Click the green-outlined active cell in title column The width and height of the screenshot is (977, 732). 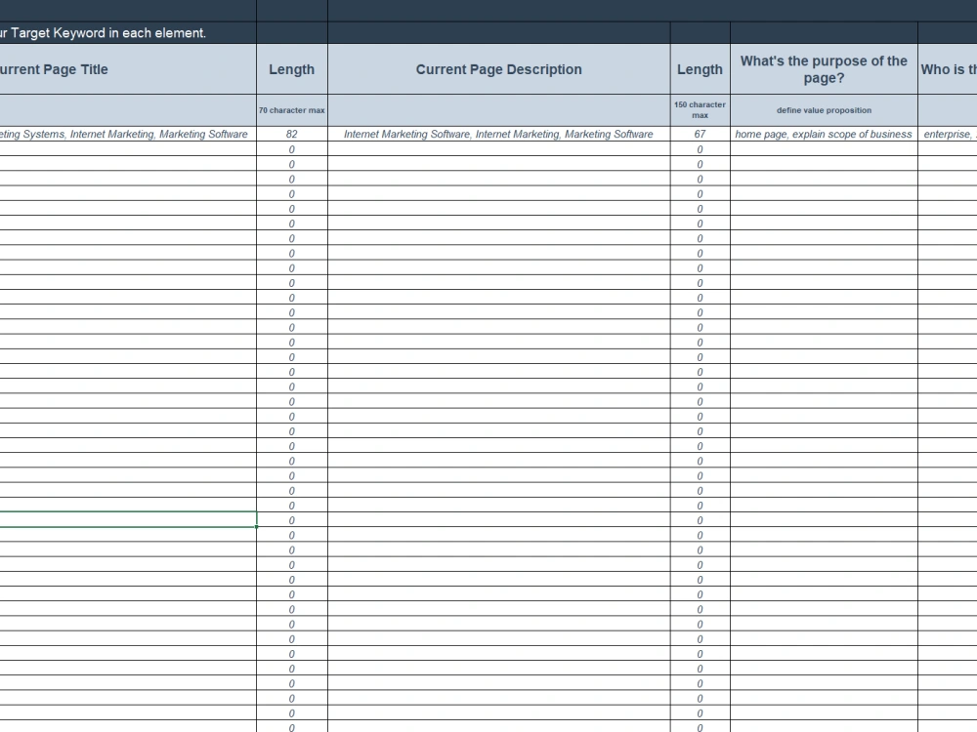pyautogui.click(x=128, y=520)
